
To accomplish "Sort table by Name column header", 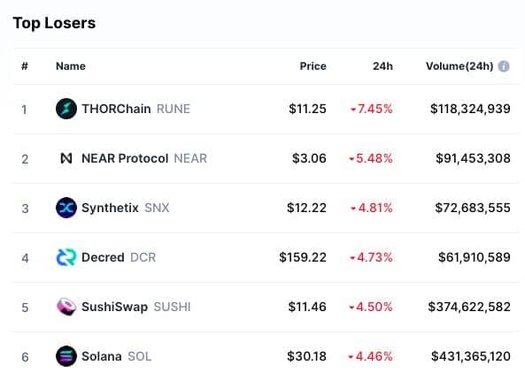I will click(x=71, y=66).
